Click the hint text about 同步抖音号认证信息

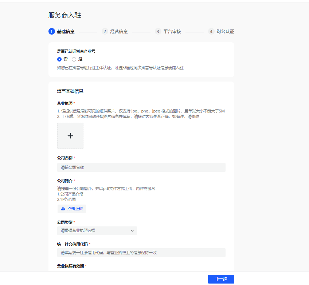click(x=120, y=68)
